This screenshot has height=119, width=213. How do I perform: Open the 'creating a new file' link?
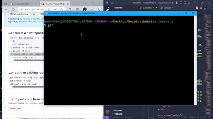31,19
